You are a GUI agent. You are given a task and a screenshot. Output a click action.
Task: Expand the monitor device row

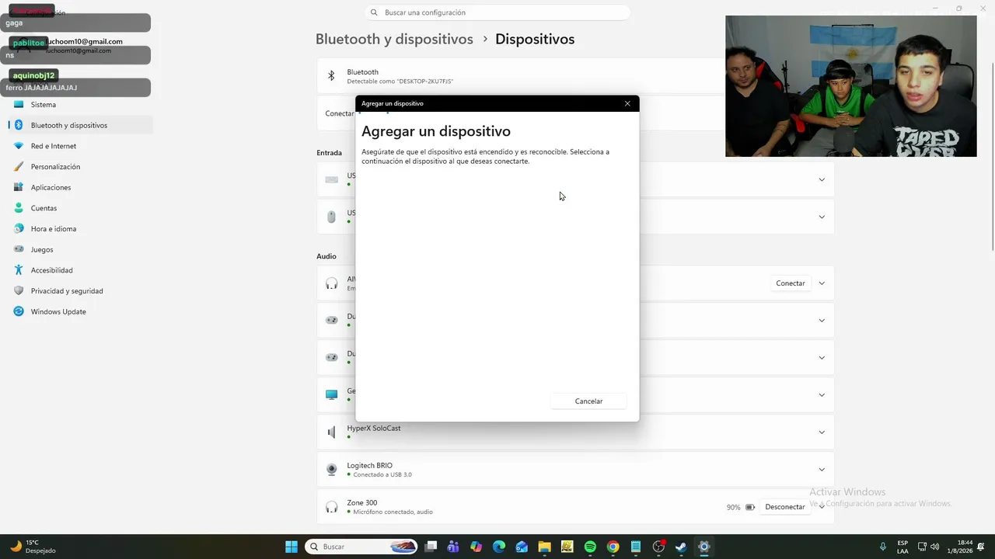tap(822, 394)
